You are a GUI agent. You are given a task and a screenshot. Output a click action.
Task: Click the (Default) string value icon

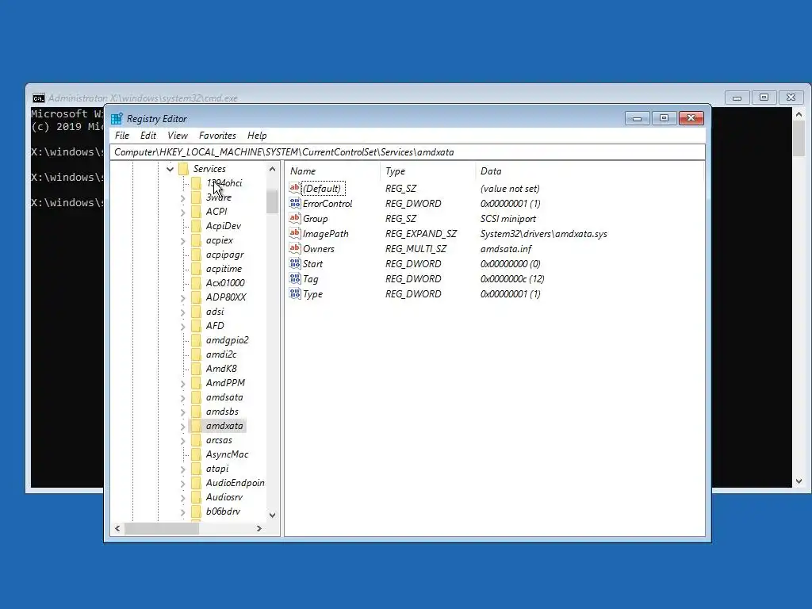coord(295,188)
